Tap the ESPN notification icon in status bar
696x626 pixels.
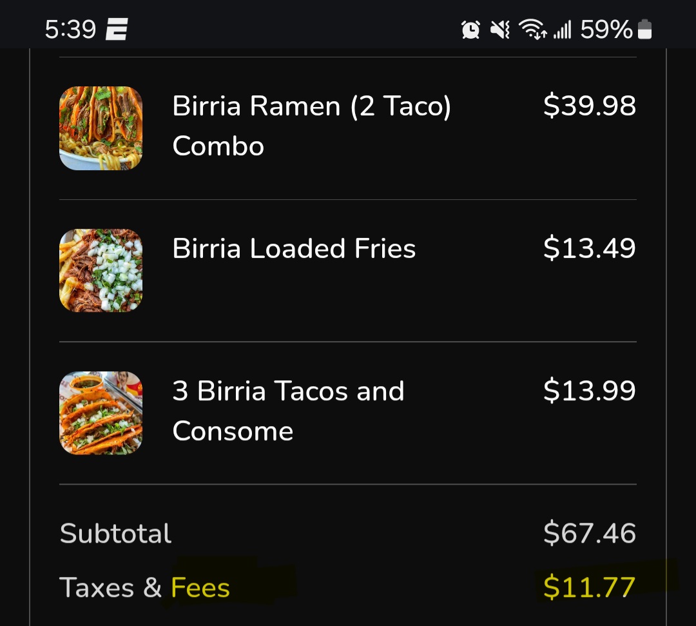[x=117, y=29]
